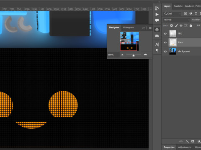Switch to the Gradients tab
The width and height of the screenshot is (201, 150).
coord(189,6)
